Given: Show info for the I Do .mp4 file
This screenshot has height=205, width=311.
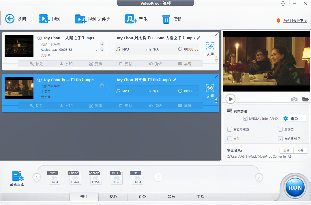Looking at the screenshot, I should (40, 80).
